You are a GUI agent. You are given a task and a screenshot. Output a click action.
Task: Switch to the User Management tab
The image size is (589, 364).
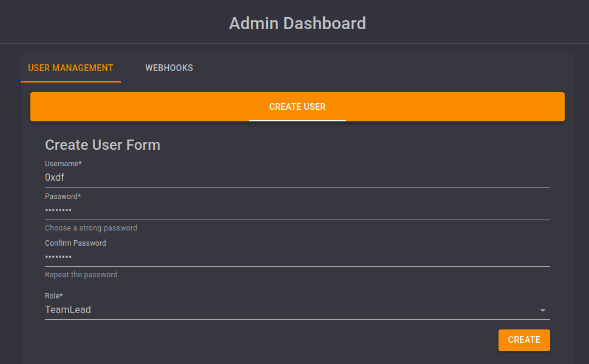tap(70, 68)
